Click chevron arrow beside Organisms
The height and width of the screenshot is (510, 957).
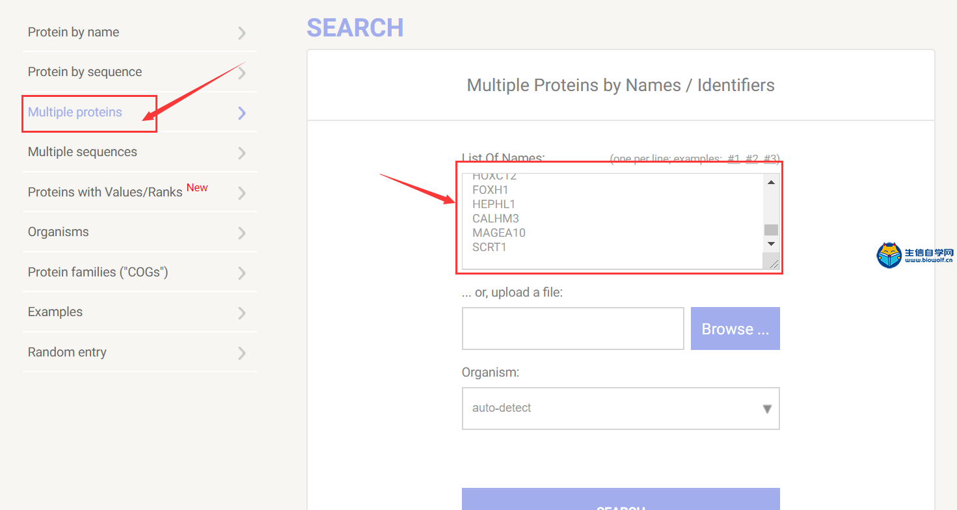(x=242, y=233)
